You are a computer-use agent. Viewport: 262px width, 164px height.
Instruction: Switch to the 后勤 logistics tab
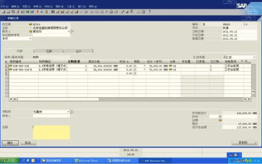tap(49, 51)
